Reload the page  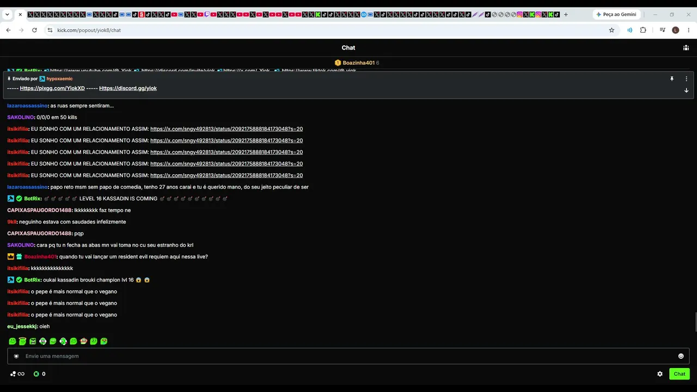[x=34, y=30]
